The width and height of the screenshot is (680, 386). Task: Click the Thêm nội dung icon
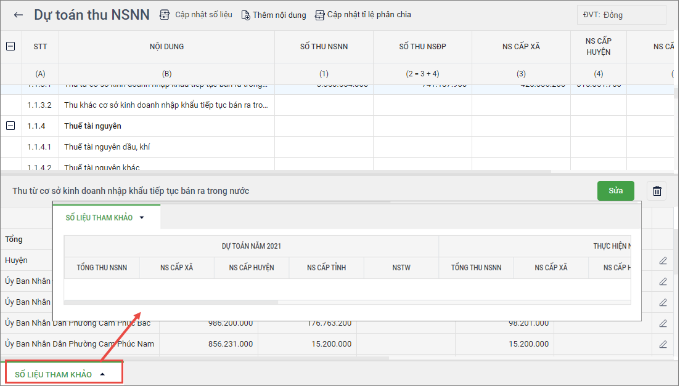pos(245,15)
